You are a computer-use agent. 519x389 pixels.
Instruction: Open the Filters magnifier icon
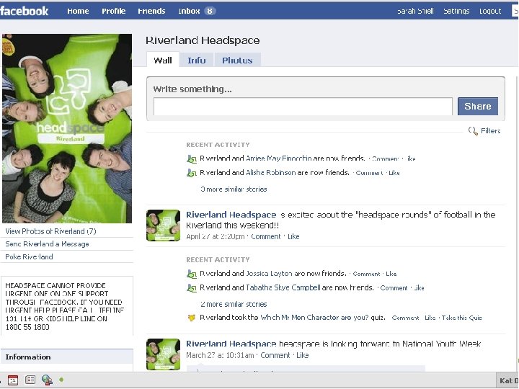[473, 131]
